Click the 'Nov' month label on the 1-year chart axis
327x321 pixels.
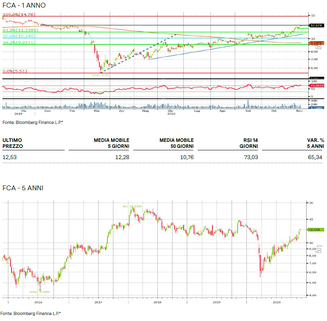click(x=299, y=111)
